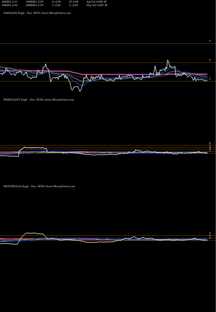Screen dimensions: 216x312
Task: Select the low price L: 2.03
Action: click(x=73, y=5)
